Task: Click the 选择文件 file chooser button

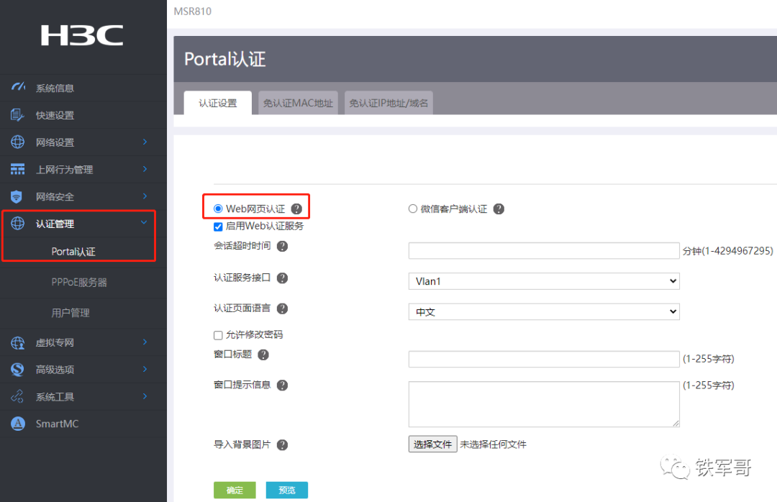Action: (432, 444)
